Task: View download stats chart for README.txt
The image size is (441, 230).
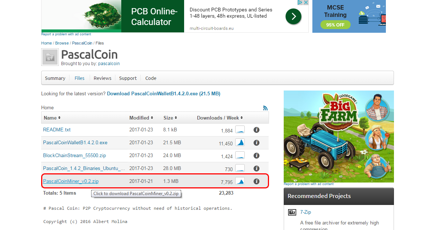Action: click(x=240, y=130)
